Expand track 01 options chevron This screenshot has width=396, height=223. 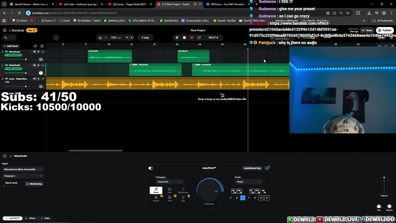43,52
